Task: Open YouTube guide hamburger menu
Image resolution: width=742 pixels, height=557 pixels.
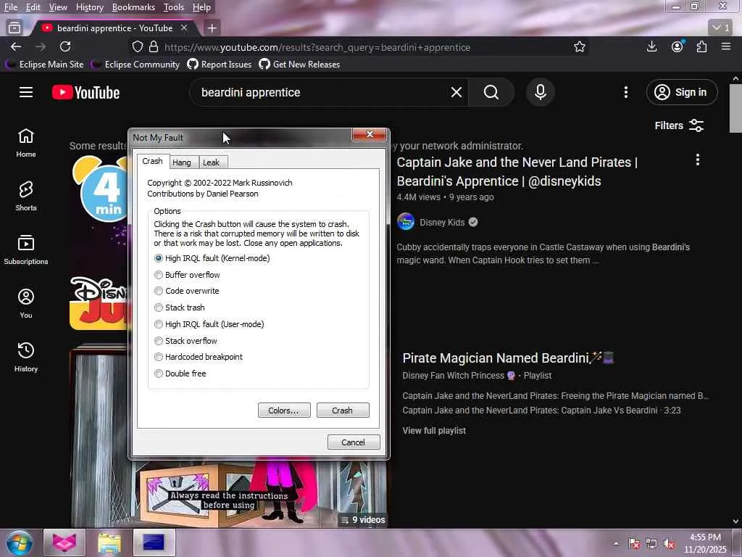Action: coord(26,92)
